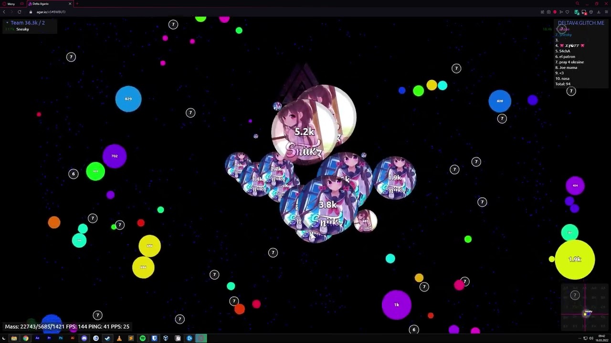Open the Start menu moon icon

(4, 338)
